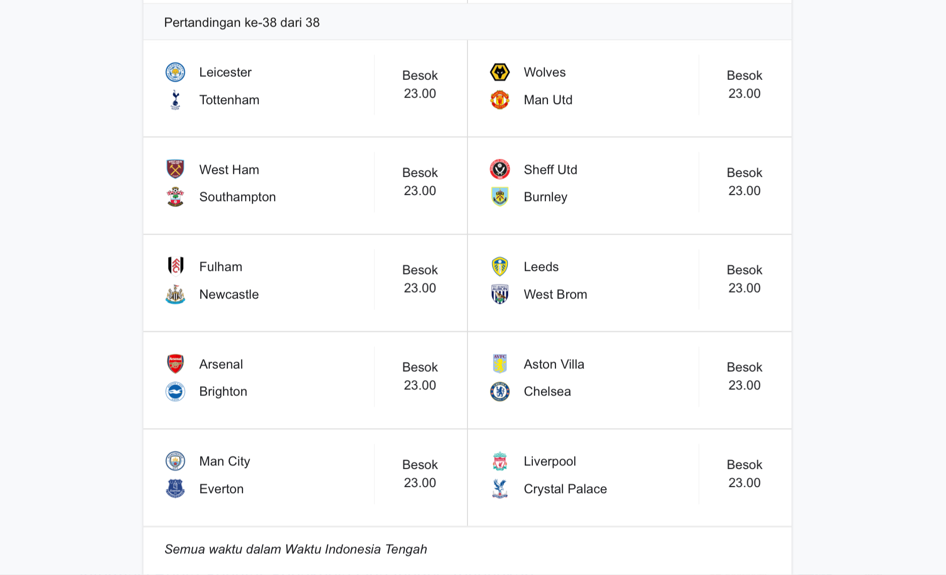Click the Newcastle club crest
The height and width of the screenshot is (575, 946).
pos(175,295)
